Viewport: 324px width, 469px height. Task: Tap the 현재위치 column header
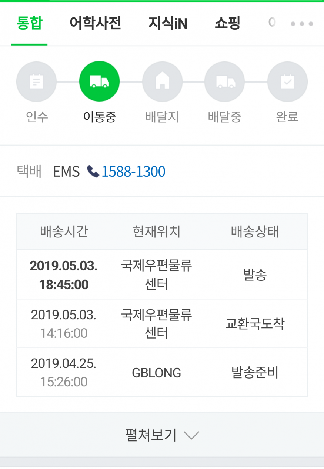[157, 232]
